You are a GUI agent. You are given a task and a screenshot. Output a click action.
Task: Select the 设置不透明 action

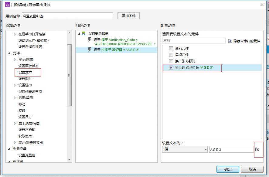(27, 130)
